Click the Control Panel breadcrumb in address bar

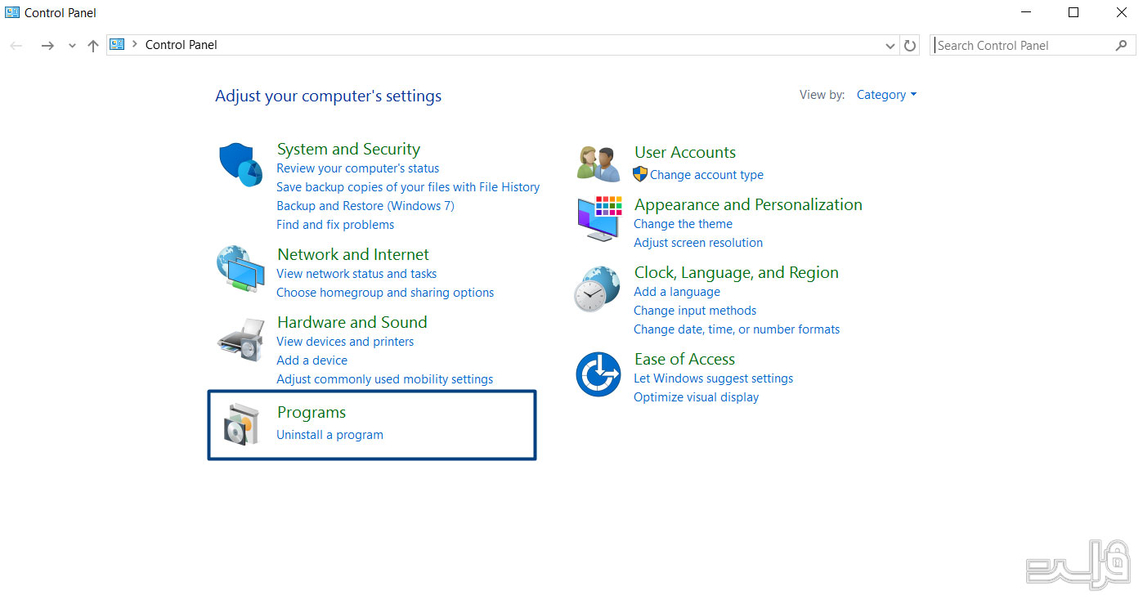pyautogui.click(x=182, y=45)
